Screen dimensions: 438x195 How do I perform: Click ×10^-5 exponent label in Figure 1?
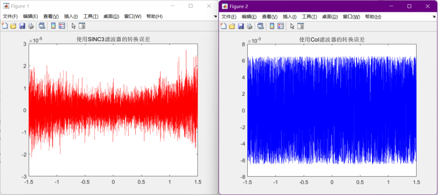(x=36, y=40)
